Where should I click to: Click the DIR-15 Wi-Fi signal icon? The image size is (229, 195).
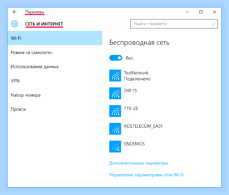click(115, 93)
